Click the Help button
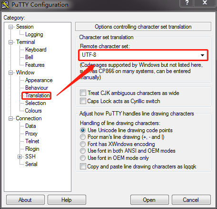 click(x=67, y=200)
